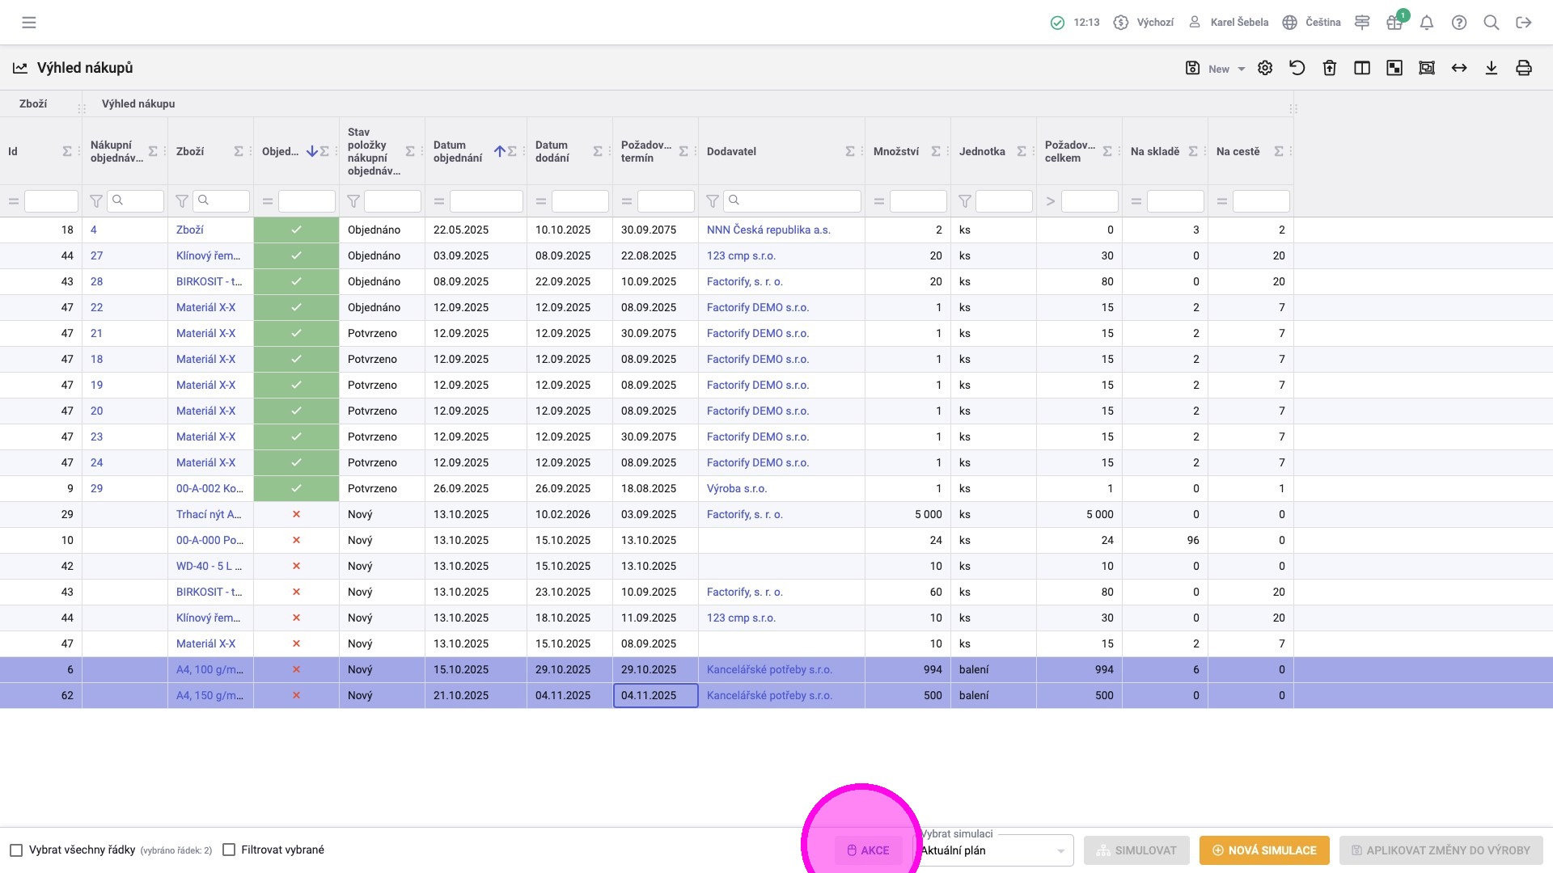
Task: Click the undo reset arrow icon
Action: pos(1297,69)
